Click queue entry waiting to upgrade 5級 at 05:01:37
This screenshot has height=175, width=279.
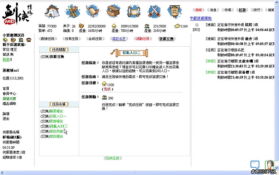tap(240, 41)
